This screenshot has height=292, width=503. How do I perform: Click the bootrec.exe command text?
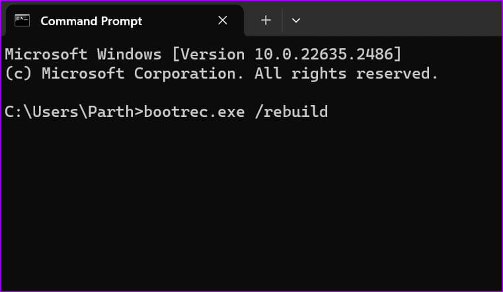click(194, 112)
